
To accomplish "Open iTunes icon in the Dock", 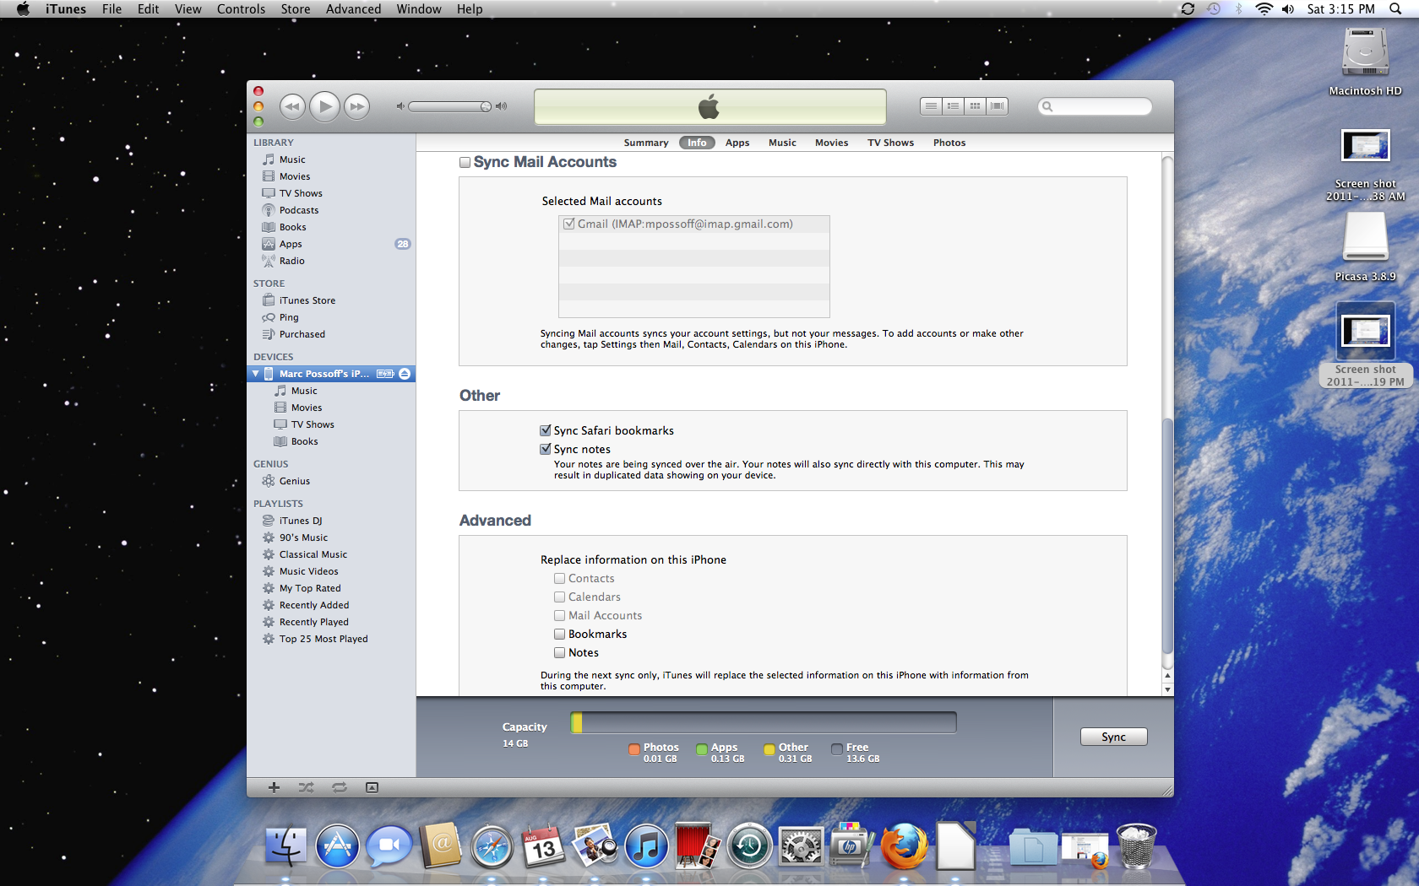I will (646, 846).
